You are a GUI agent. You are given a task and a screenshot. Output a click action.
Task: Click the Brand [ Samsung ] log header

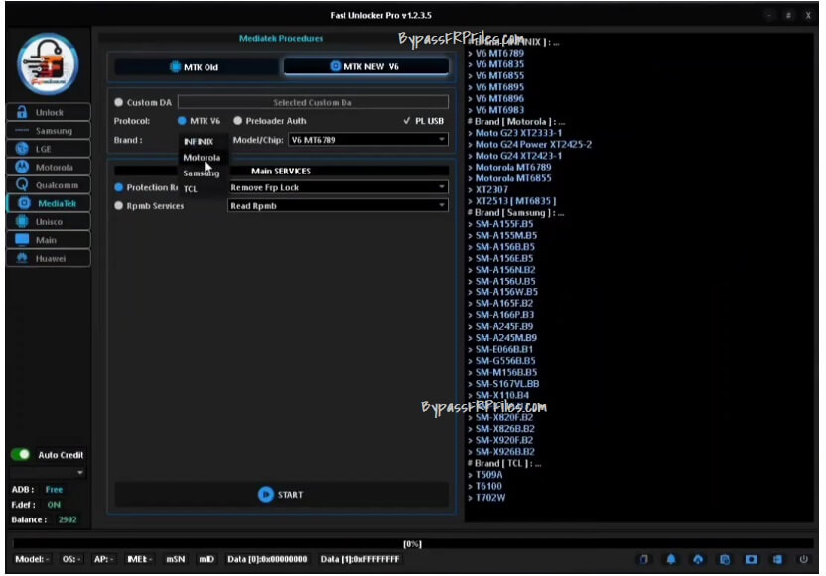click(x=515, y=212)
